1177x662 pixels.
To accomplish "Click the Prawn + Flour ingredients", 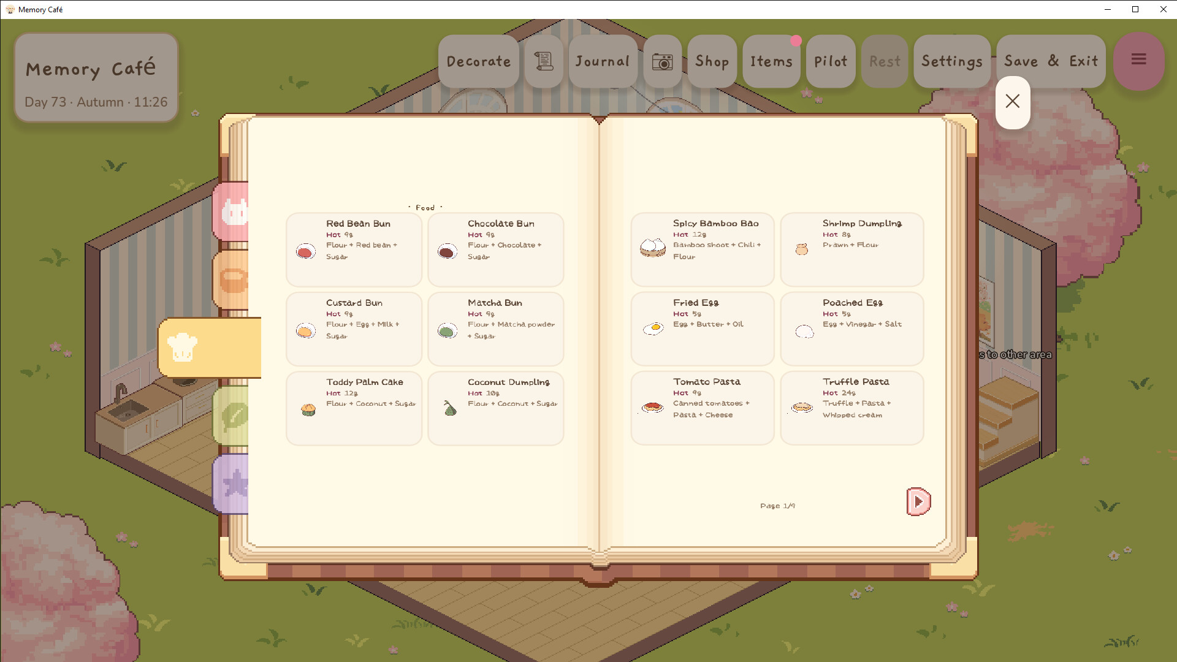I will [850, 245].
